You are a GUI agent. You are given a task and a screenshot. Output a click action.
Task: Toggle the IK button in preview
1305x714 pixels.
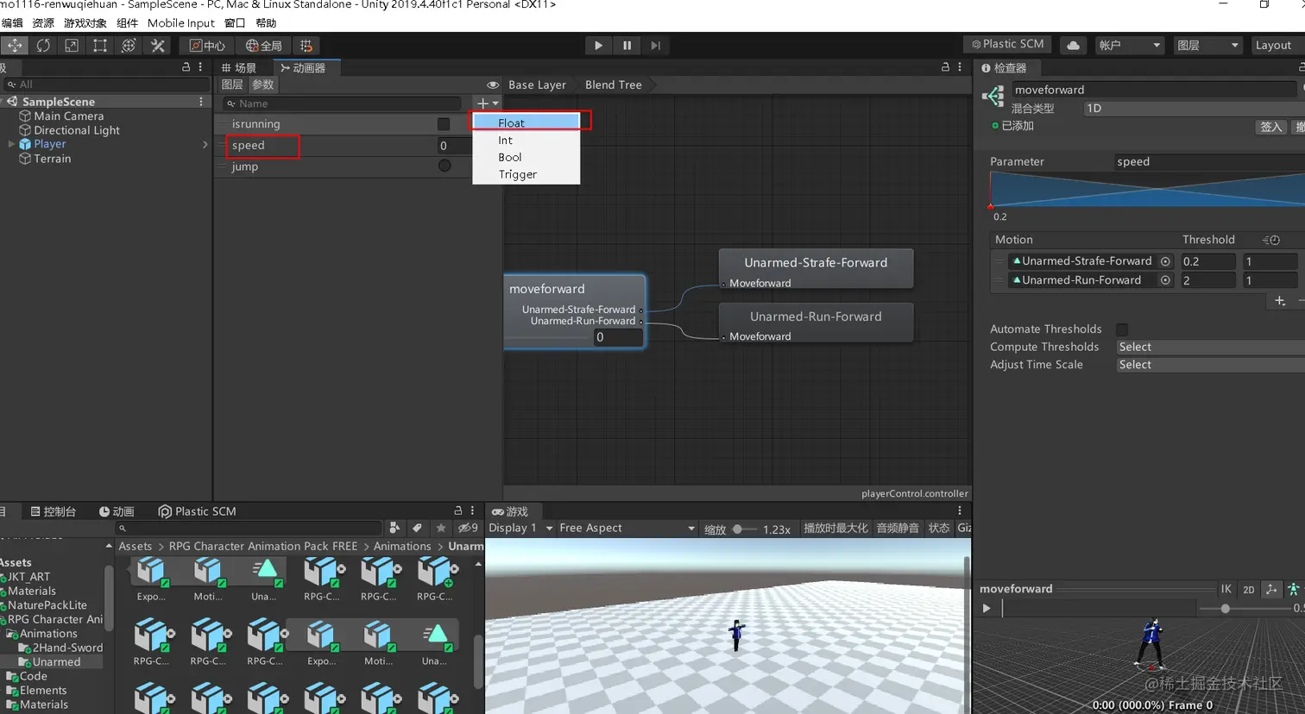click(x=1226, y=589)
